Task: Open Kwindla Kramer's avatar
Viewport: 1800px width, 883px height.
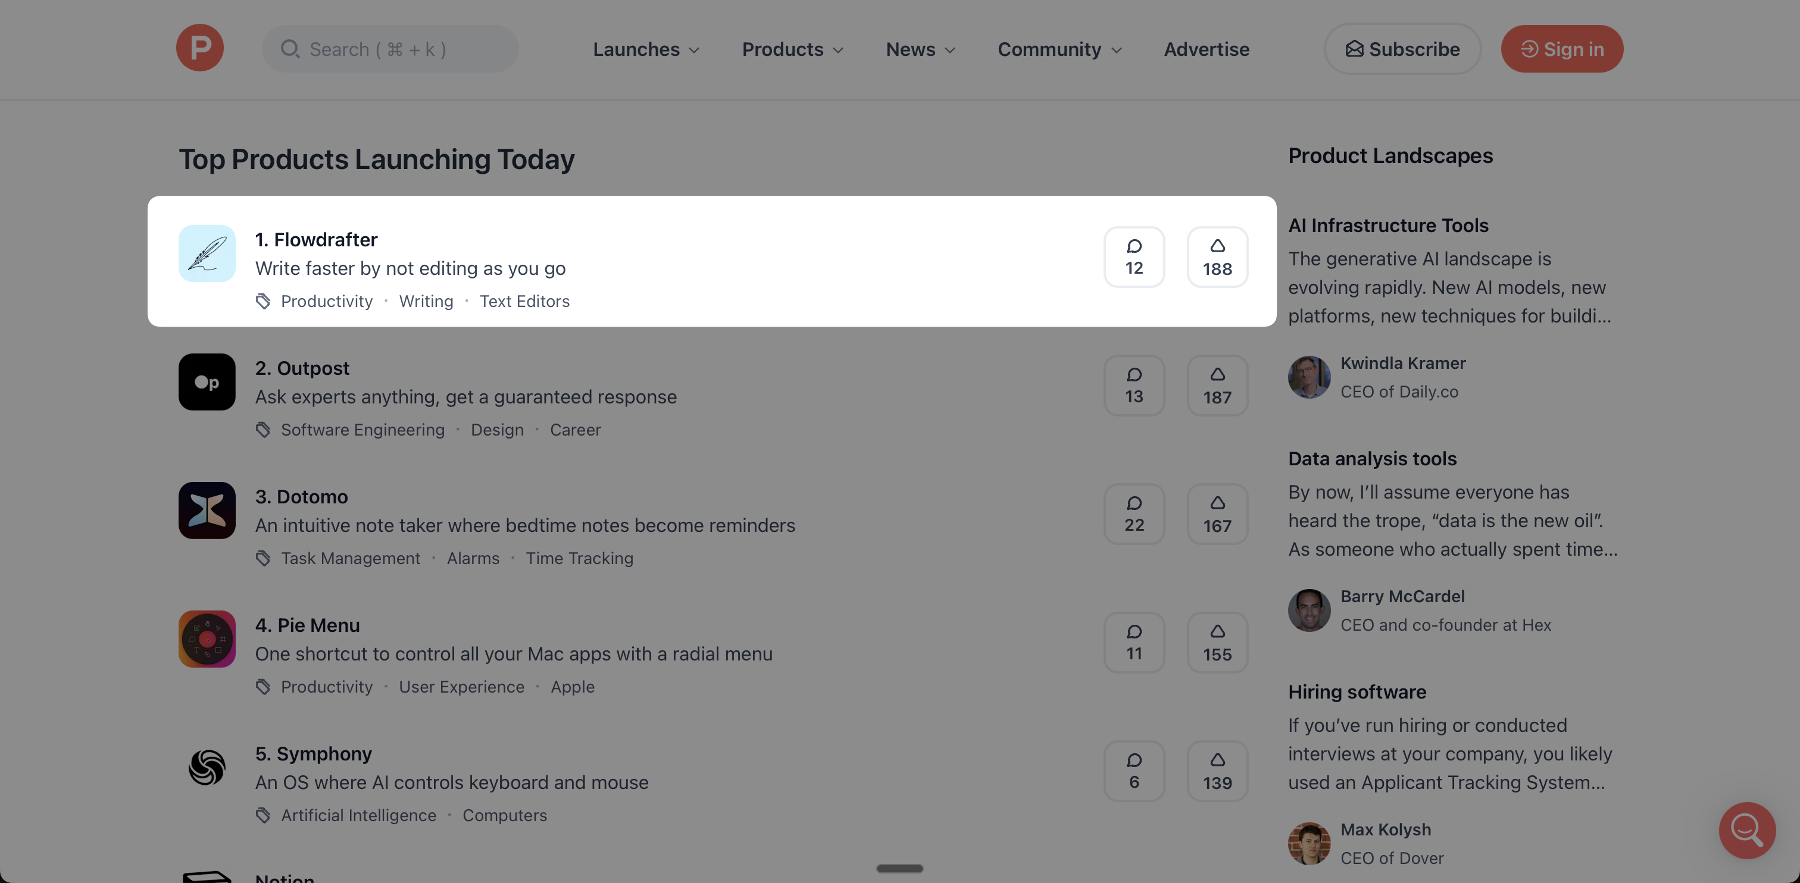Action: [x=1310, y=377]
